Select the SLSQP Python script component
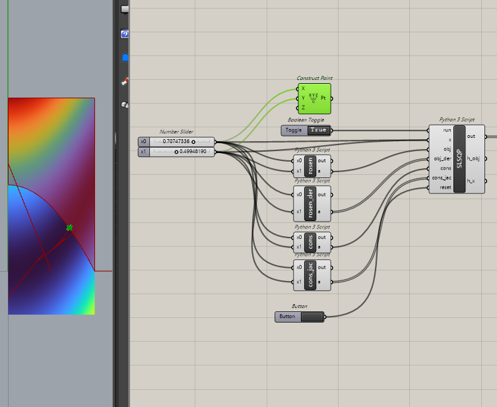 point(459,158)
